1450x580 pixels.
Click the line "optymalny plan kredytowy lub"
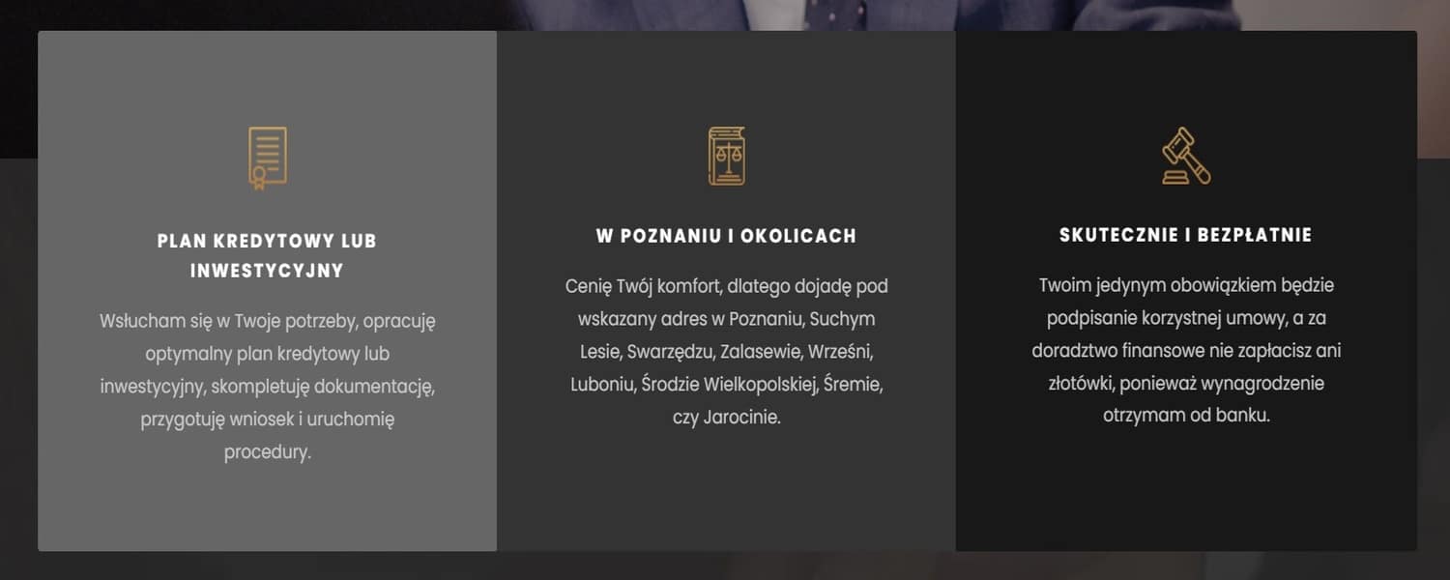[268, 354]
